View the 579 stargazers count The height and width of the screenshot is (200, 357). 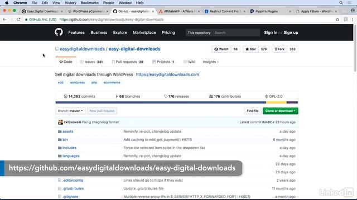pyautogui.click(x=264, y=49)
